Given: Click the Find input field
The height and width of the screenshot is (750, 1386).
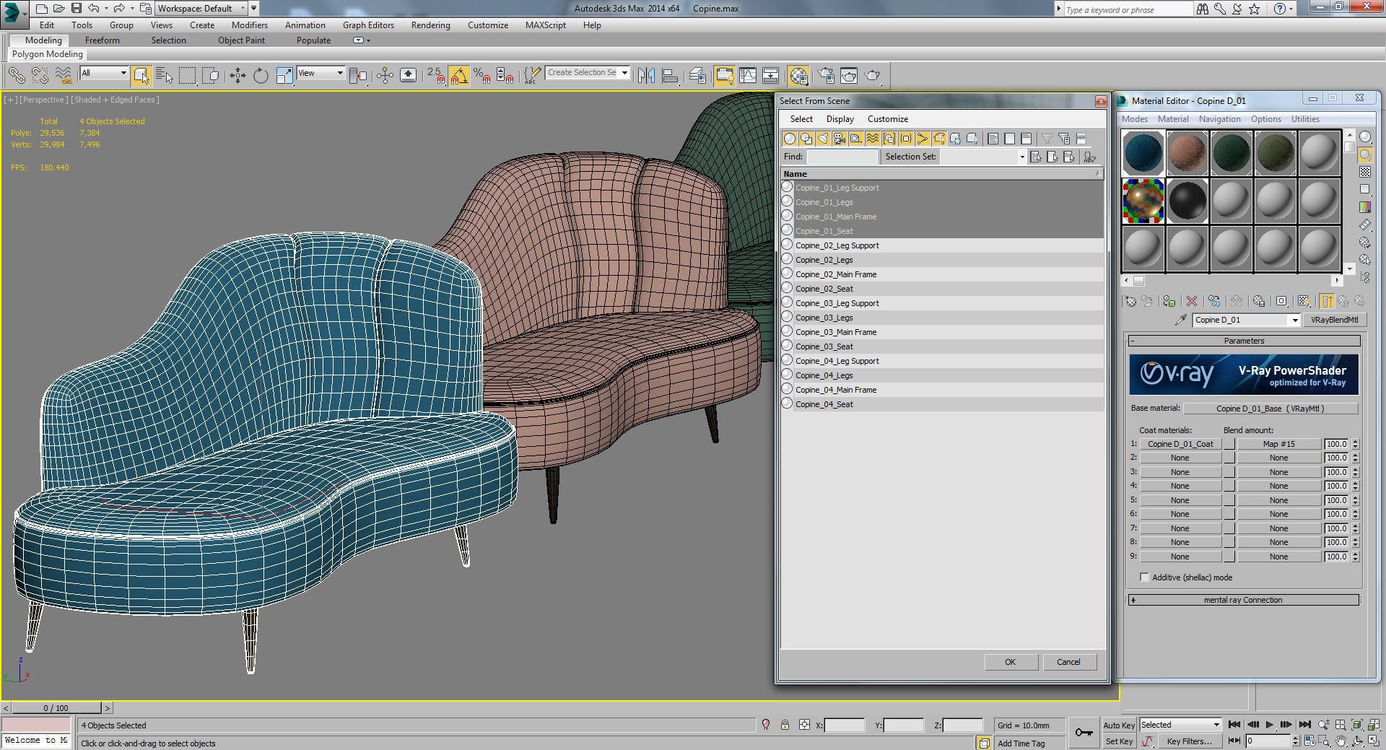Looking at the screenshot, I should 842,157.
